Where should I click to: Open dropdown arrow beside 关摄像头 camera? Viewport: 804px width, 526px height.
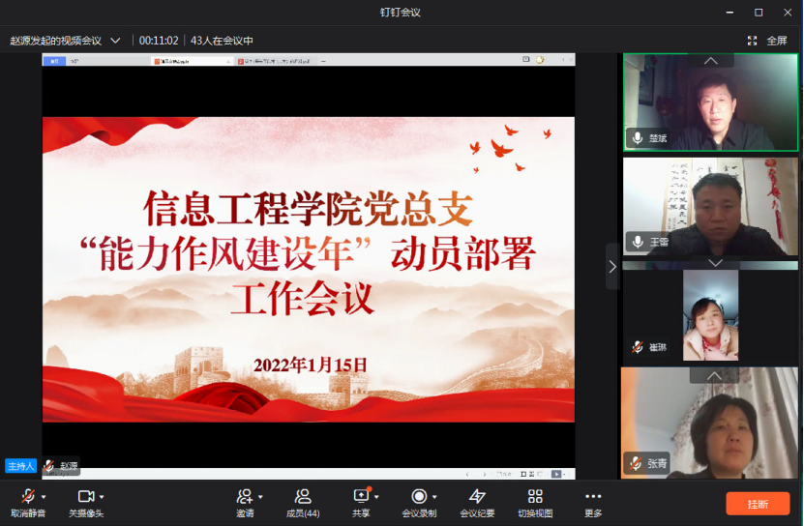[x=103, y=496]
